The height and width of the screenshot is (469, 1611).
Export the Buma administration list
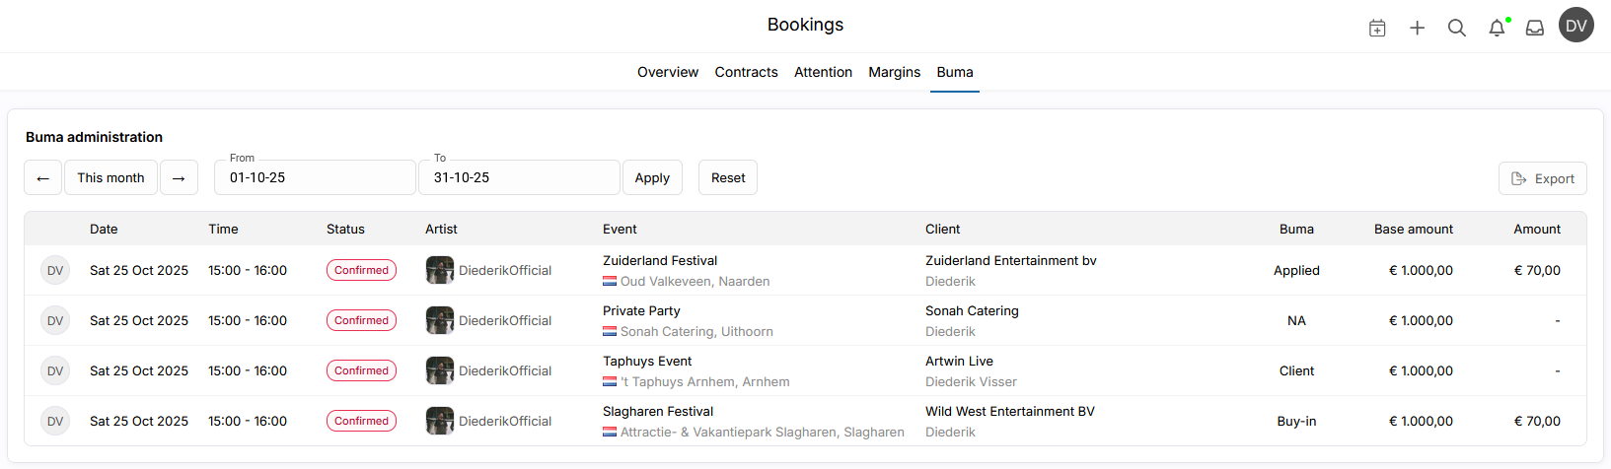coord(1542,178)
